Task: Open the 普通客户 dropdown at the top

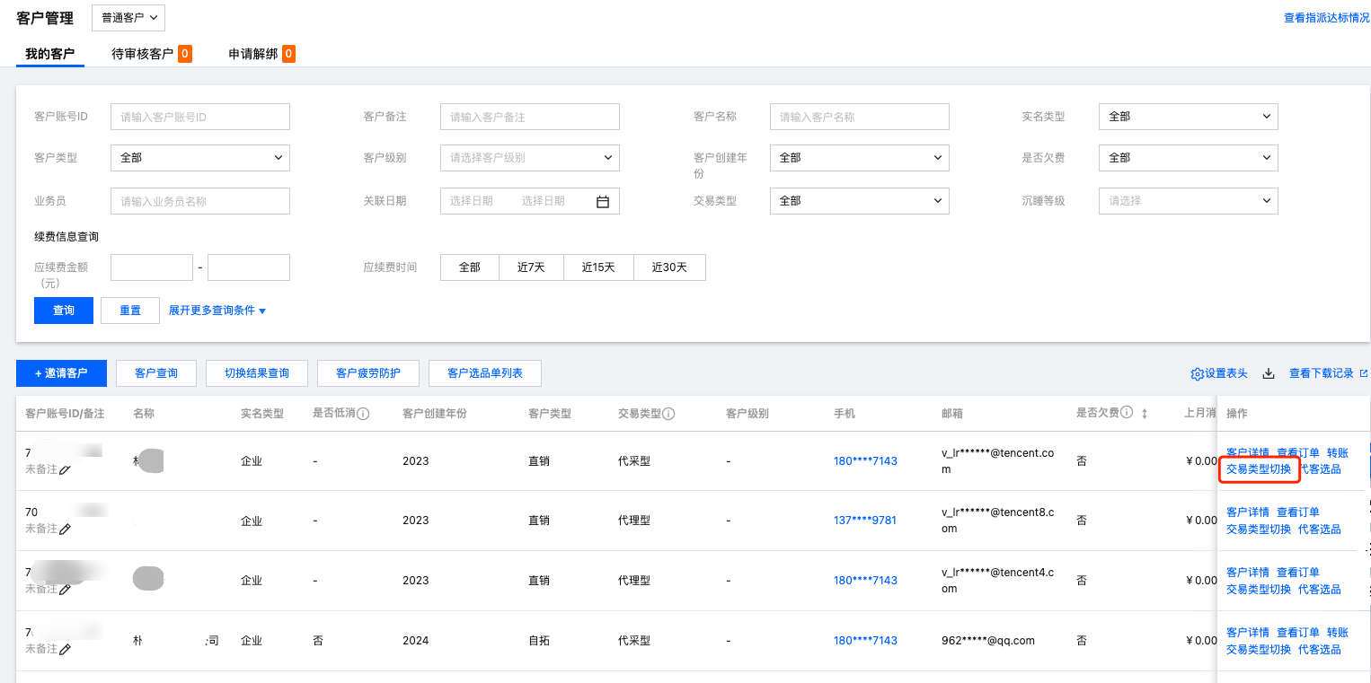Action: click(128, 17)
